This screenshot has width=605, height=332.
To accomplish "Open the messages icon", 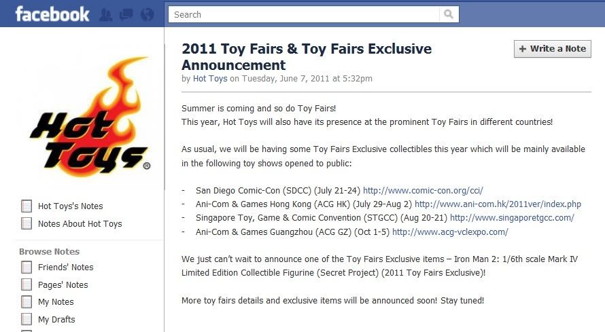I will (x=126, y=14).
